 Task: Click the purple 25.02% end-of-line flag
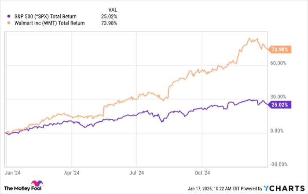coord(279,105)
